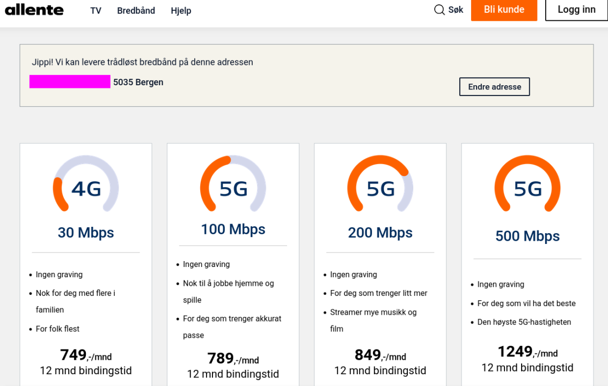Click the allente logo

34,10
